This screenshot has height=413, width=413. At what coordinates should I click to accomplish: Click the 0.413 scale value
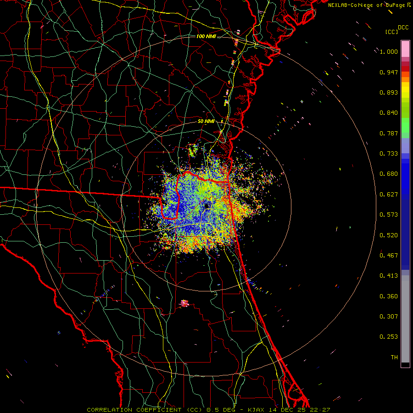[389, 276]
